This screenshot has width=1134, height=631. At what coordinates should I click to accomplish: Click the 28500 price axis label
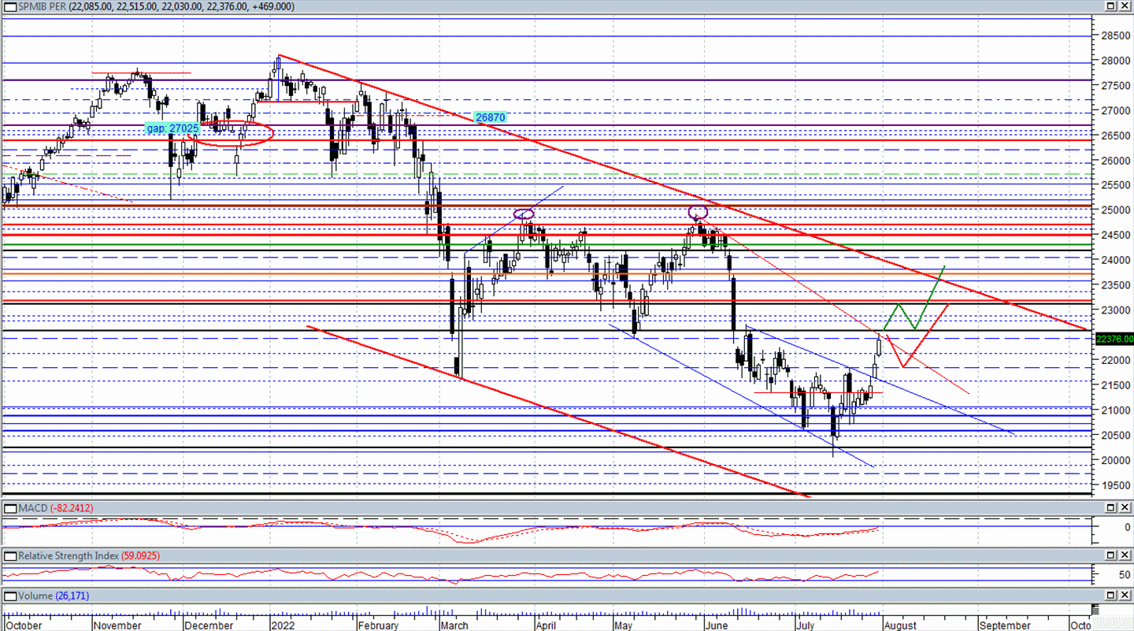(x=1114, y=36)
